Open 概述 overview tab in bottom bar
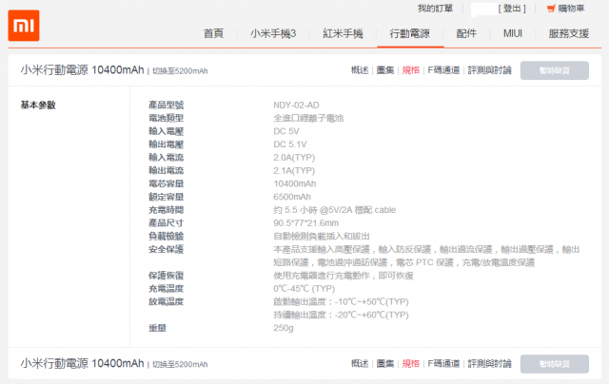 360,363
